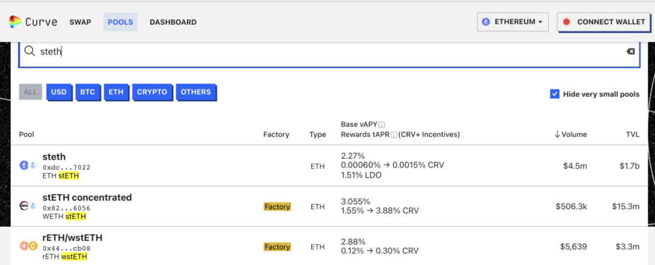
Task: Open the stETH concentrated pool row
Action: tap(87, 198)
